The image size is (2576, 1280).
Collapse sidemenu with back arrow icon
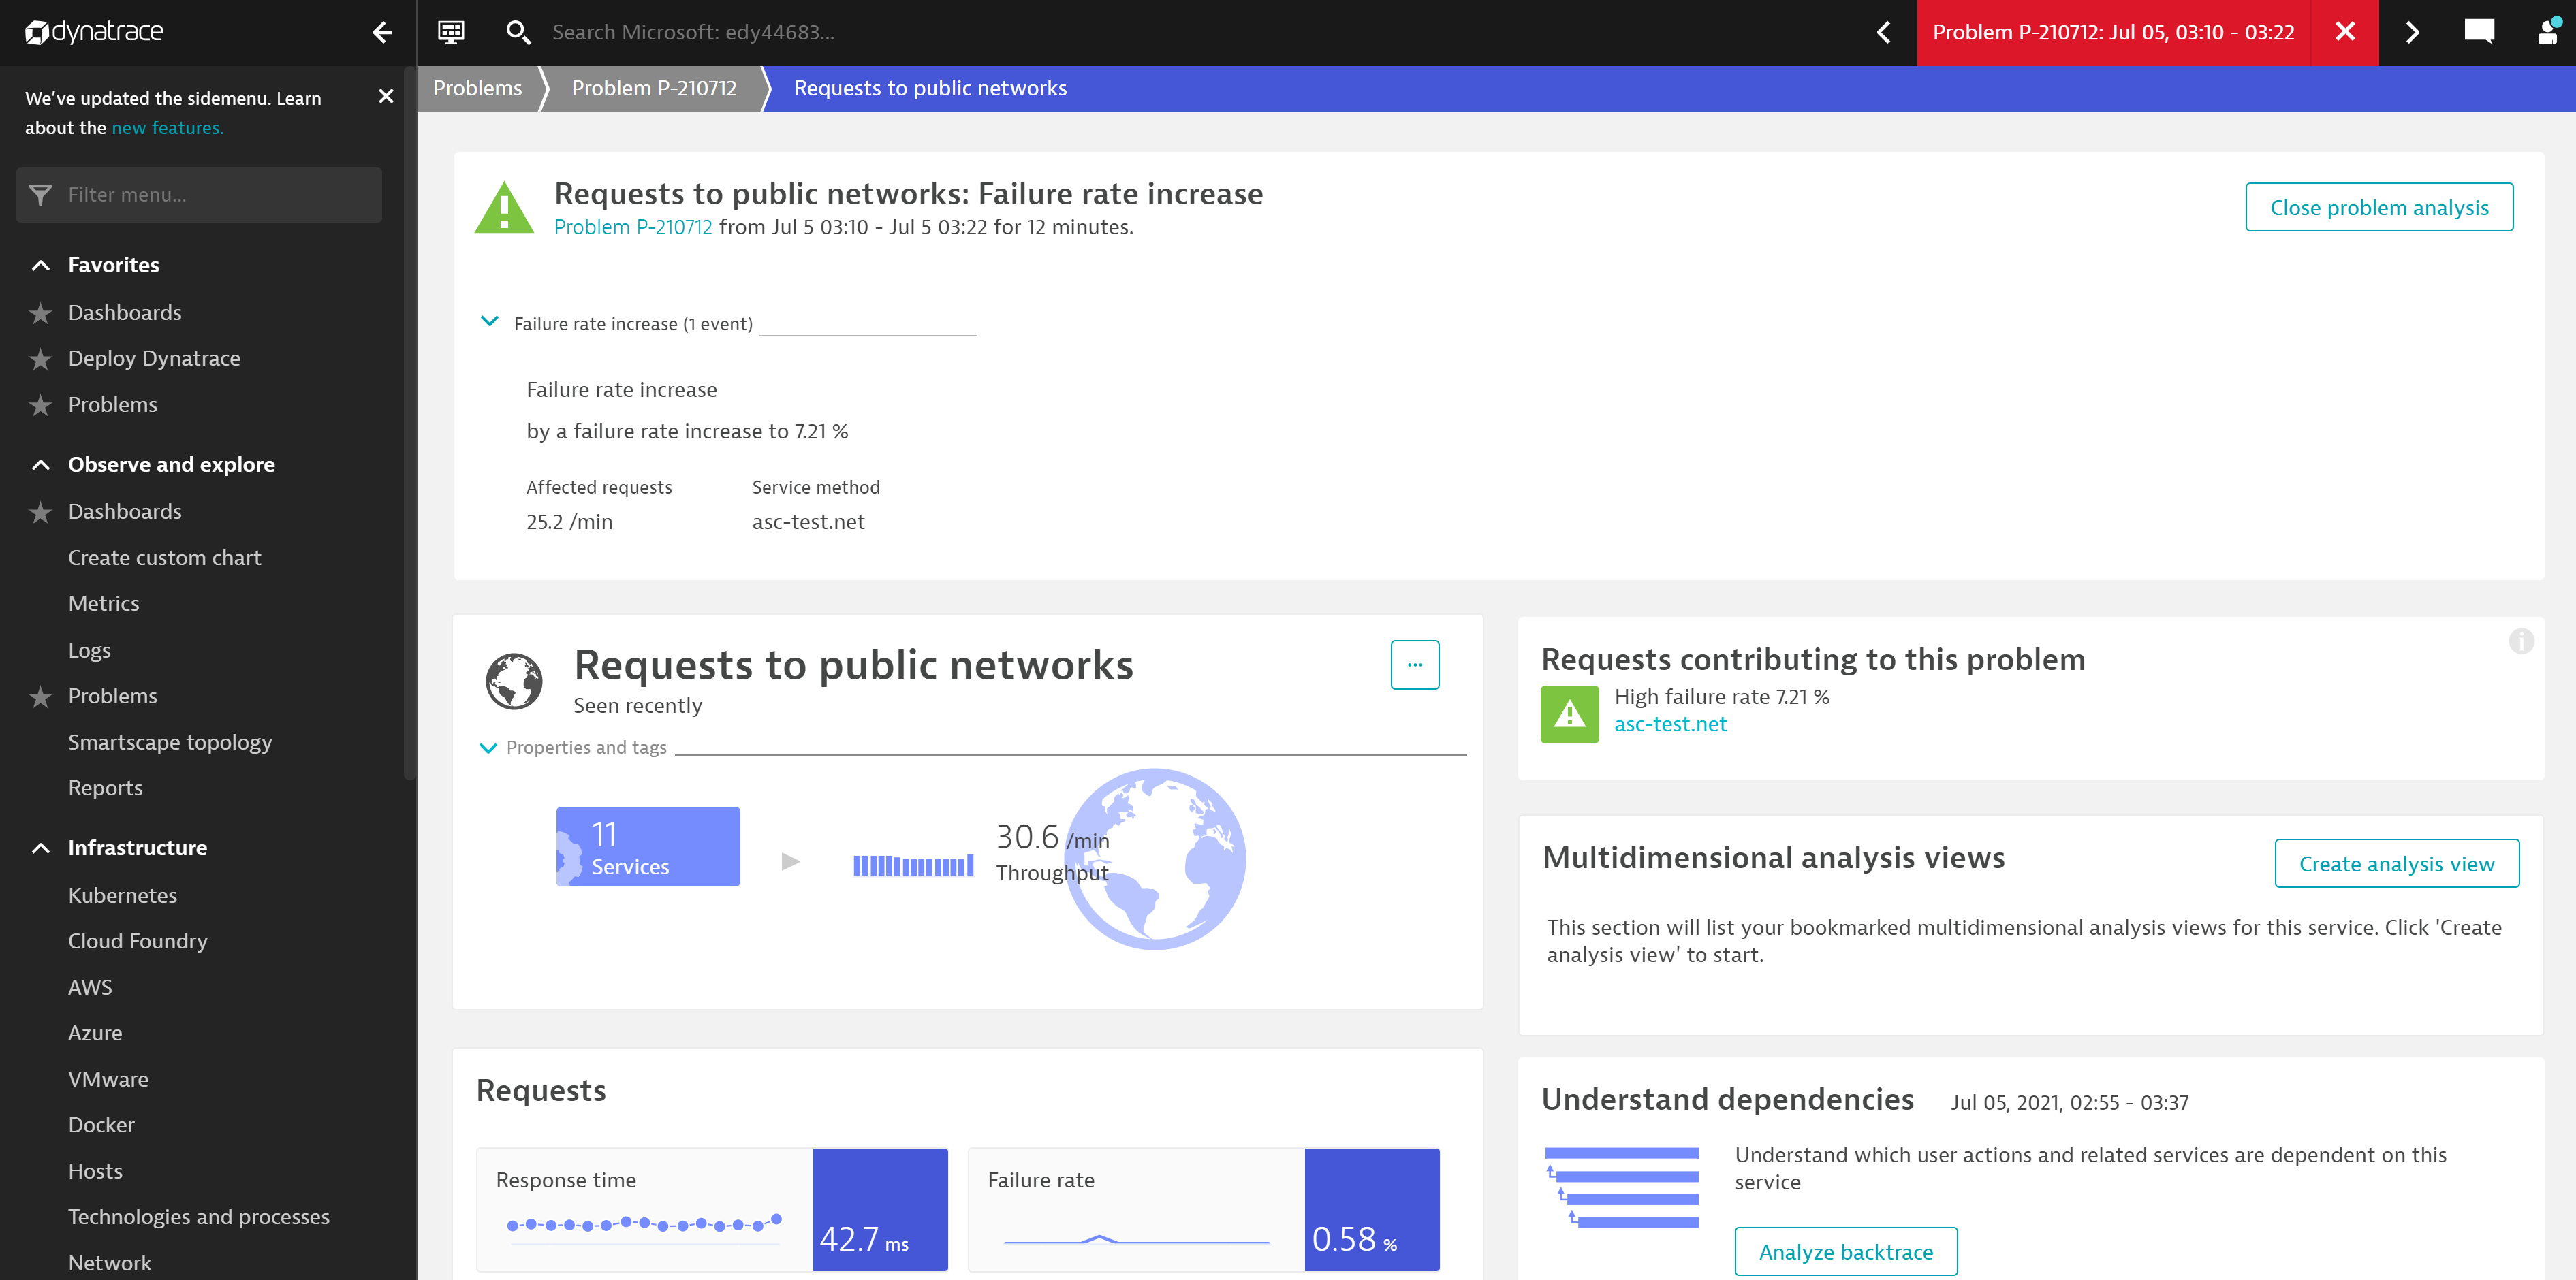pyautogui.click(x=382, y=32)
